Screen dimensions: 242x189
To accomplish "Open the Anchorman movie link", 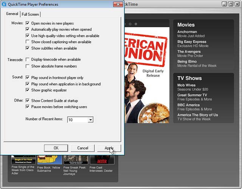I will [x=187, y=32].
